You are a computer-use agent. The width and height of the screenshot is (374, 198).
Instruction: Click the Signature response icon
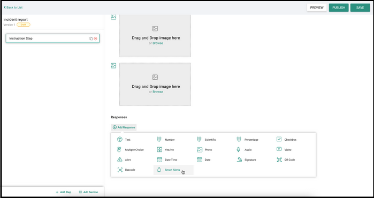239,159
